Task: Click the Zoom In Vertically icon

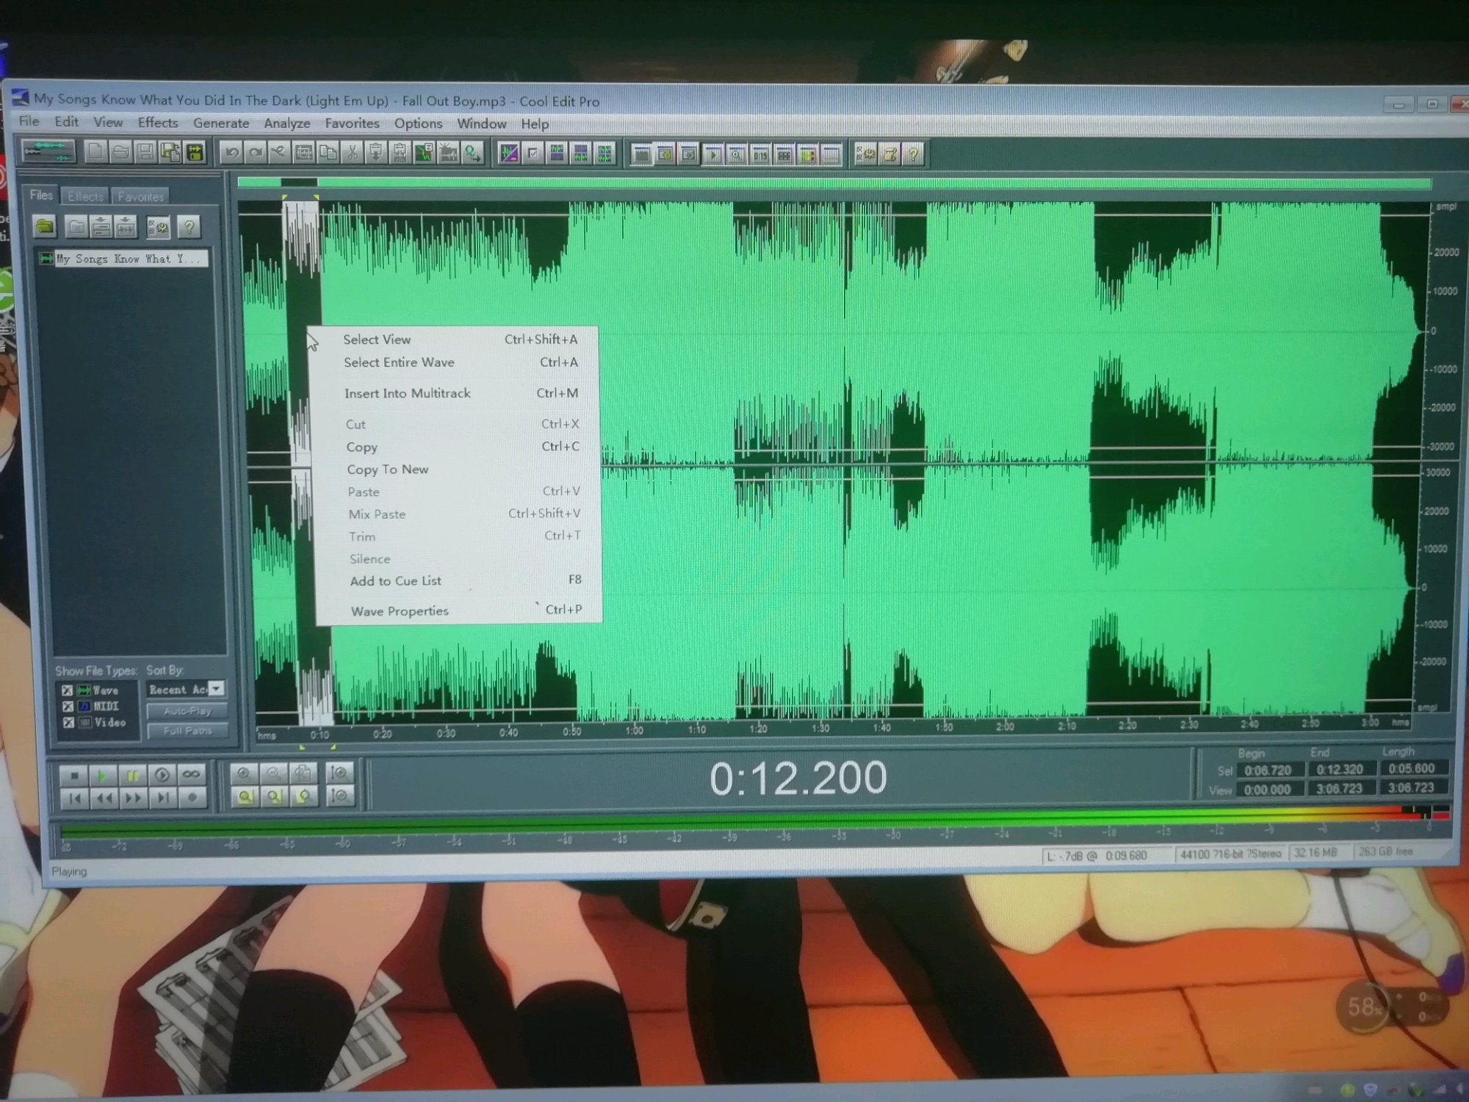Action: (x=340, y=773)
